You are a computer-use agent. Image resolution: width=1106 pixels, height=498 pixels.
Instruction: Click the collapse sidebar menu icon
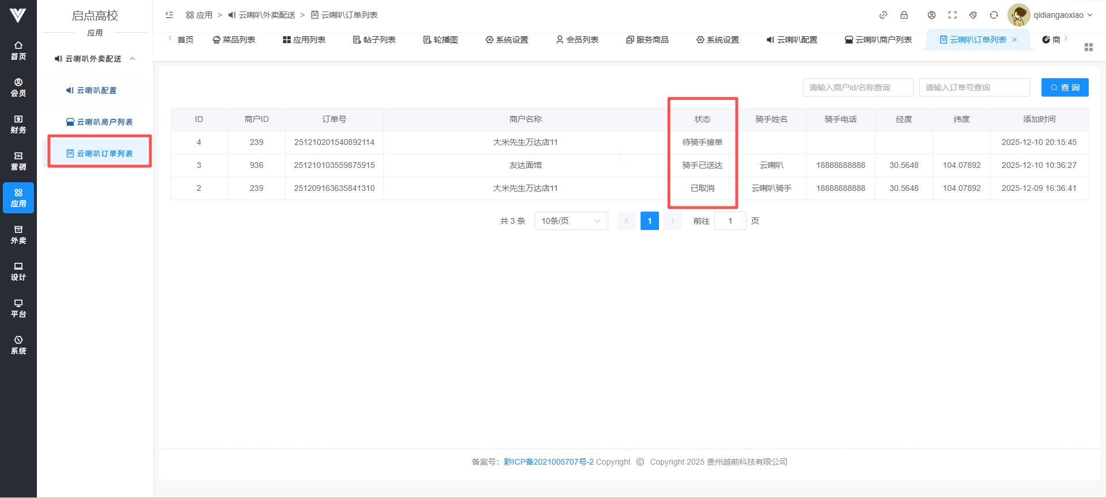pyautogui.click(x=169, y=15)
